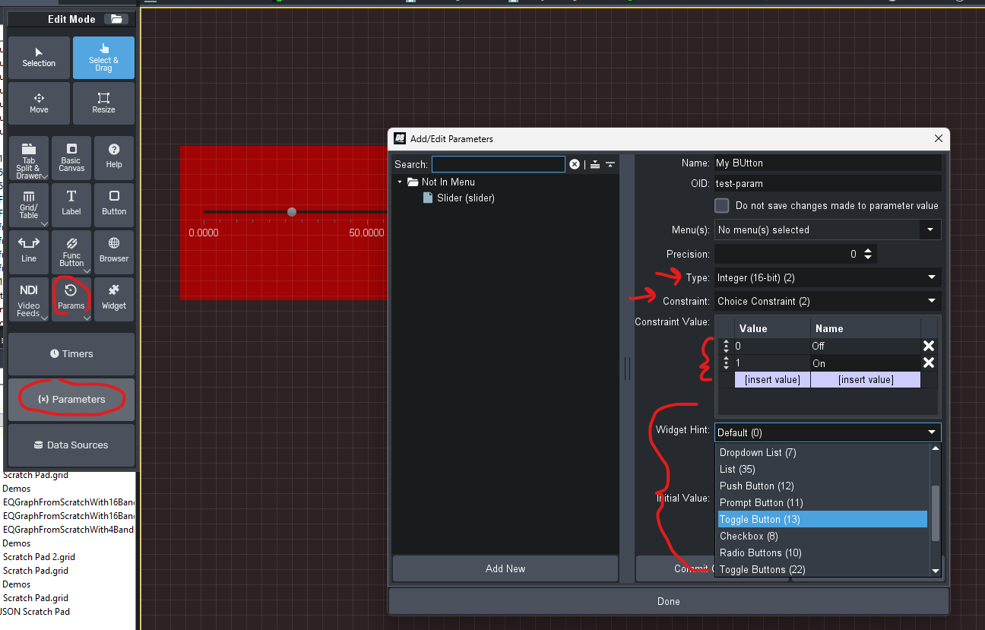Insert a Label component
This screenshot has width=985, height=630.
click(x=71, y=205)
